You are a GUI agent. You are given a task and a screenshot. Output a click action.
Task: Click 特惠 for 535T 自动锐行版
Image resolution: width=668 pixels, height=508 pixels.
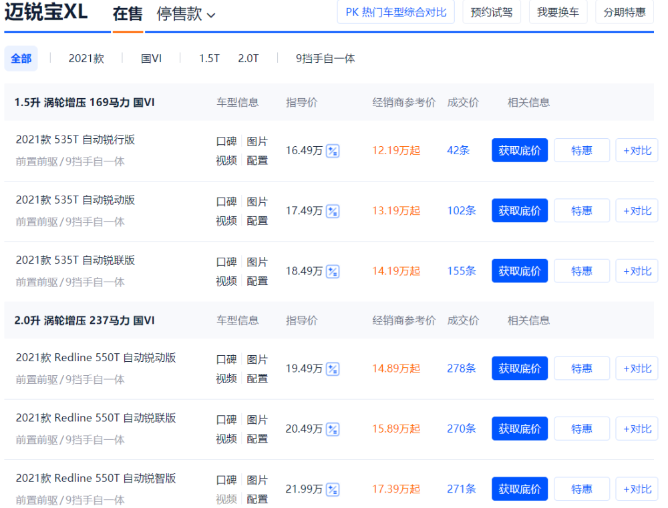pos(582,150)
